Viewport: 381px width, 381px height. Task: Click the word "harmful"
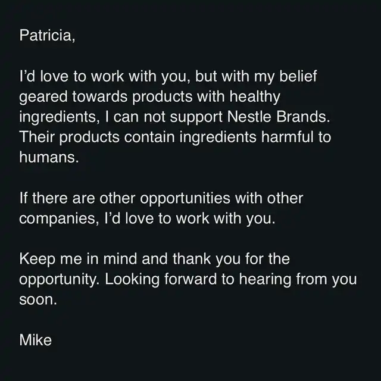(x=286, y=136)
